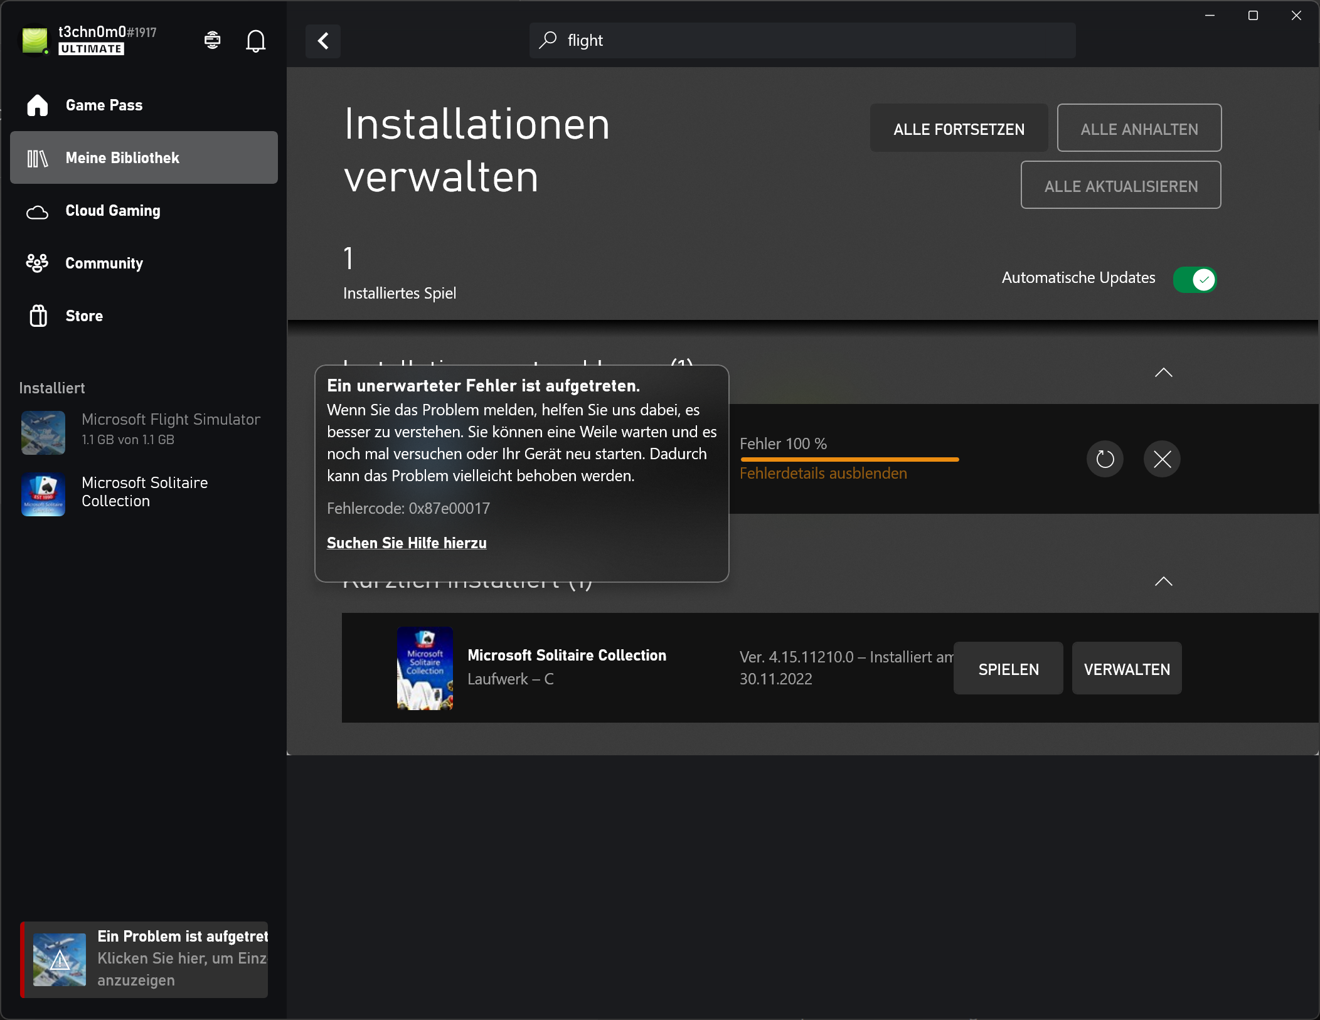Go to Game Pass tab

pos(104,105)
